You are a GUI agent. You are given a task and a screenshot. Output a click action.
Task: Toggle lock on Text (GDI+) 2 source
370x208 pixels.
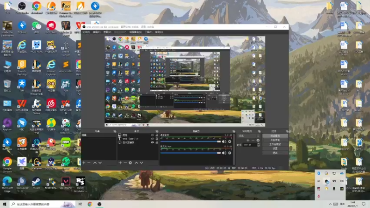coord(157,139)
